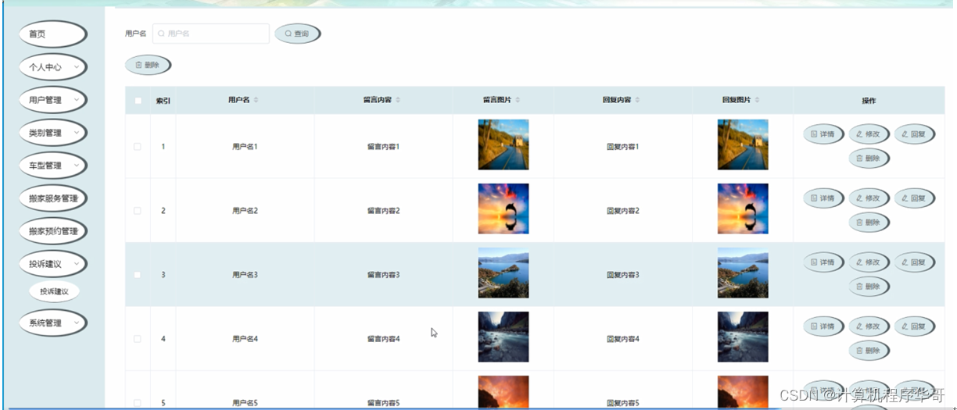
Task: Open 留言图片 lake thumbnail in row 3
Action: point(504,273)
